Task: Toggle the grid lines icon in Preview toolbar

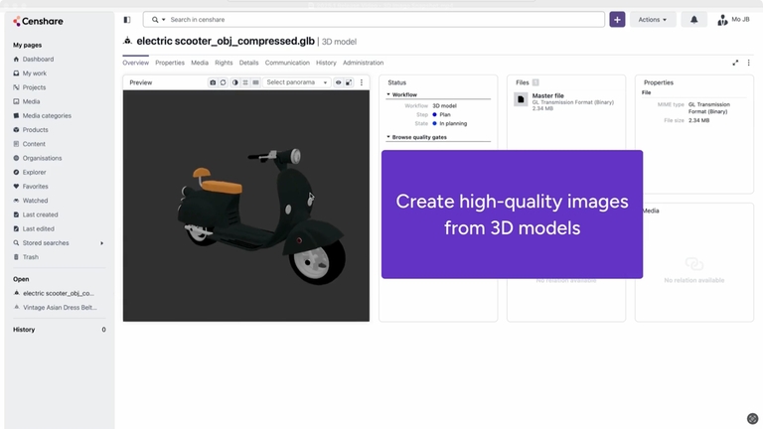Action: (245, 82)
